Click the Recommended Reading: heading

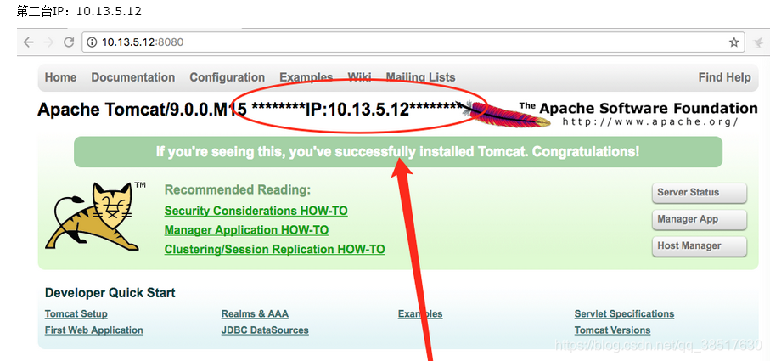coord(238,189)
